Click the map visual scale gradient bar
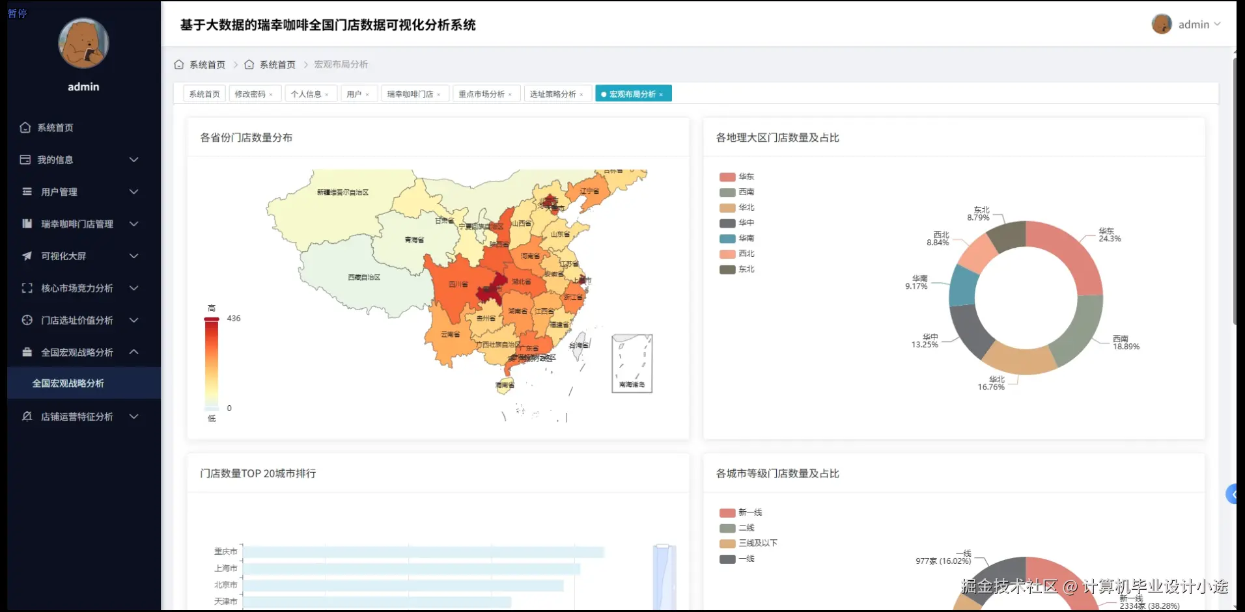 tap(212, 364)
